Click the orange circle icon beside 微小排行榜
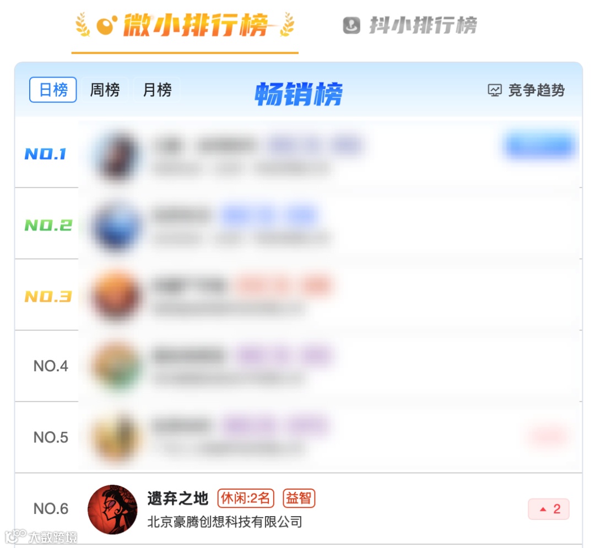The height and width of the screenshot is (548, 595). point(107,25)
